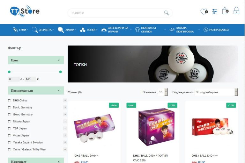Click the Сравни (0) link
The height and width of the screenshot is (163, 245).
(x=75, y=92)
